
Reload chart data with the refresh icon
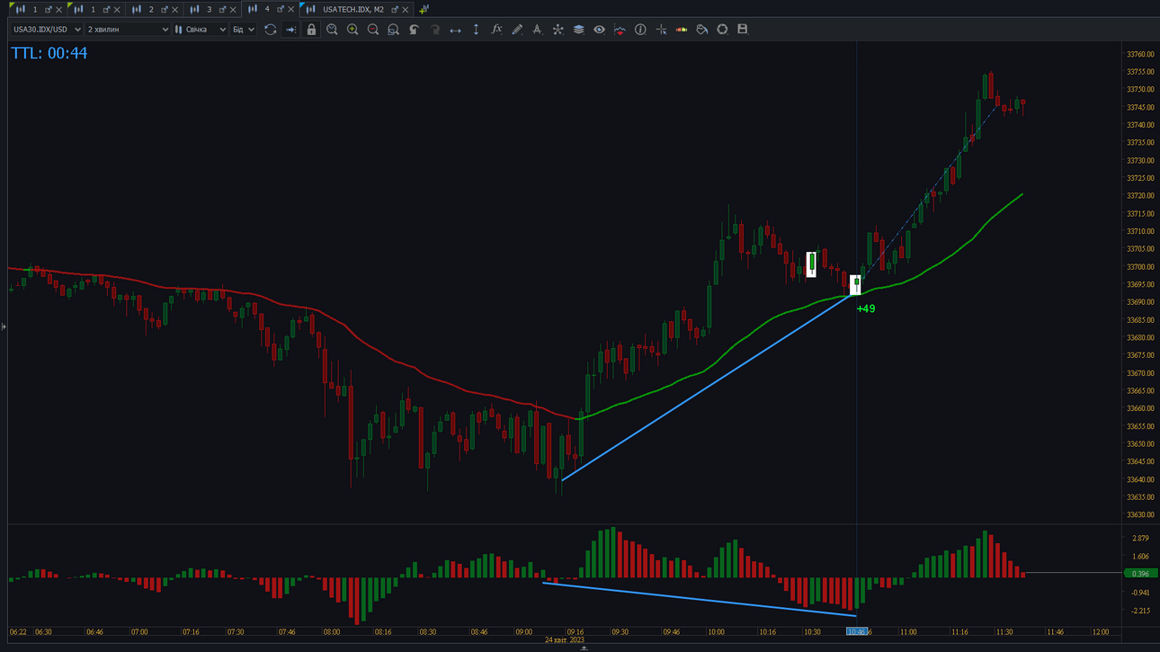pyautogui.click(x=270, y=30)
